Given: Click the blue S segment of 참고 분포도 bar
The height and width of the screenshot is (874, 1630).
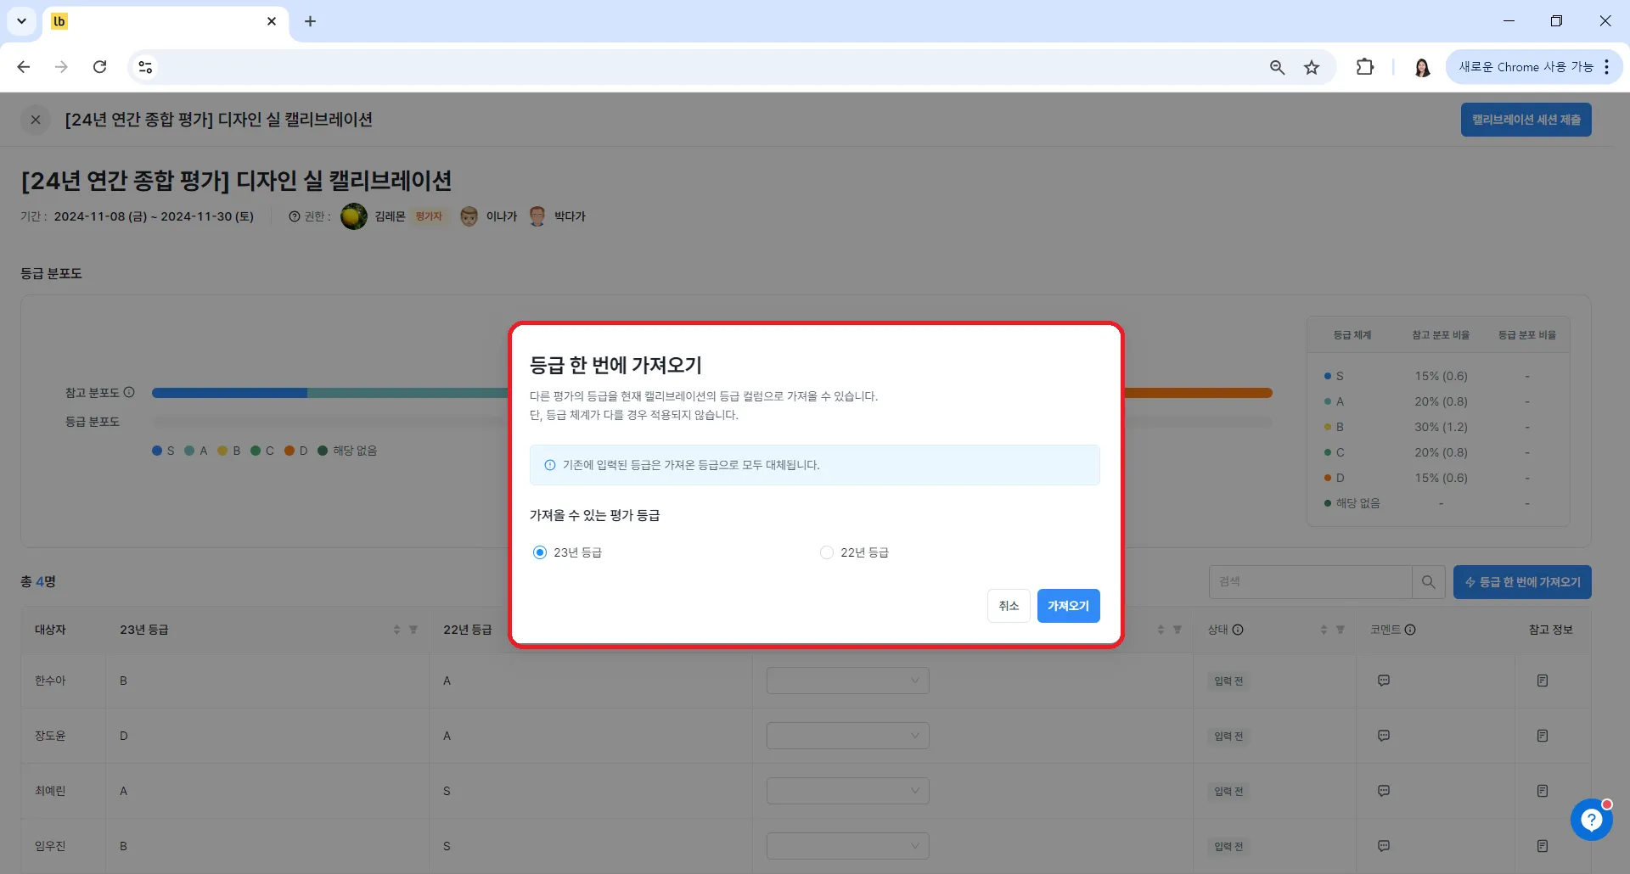Looking at the screenshot, I should [229, 393].
